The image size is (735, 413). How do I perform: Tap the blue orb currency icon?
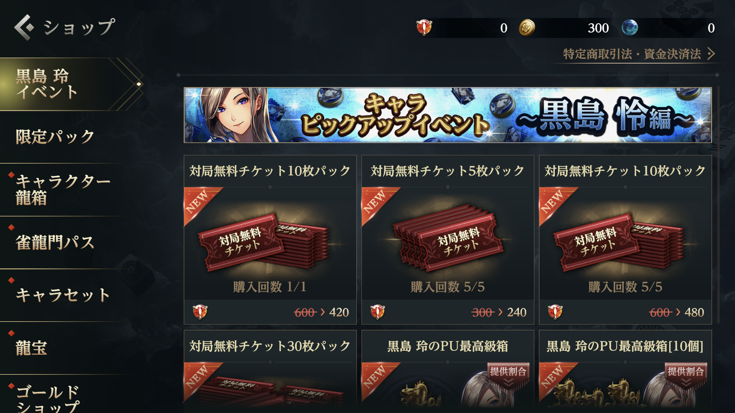pos(630,28)
